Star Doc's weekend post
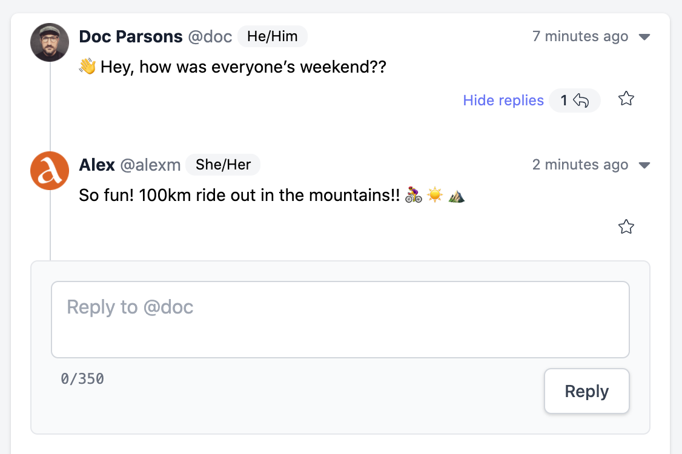Viewport: 682px width, 454px height. [626, 99]
